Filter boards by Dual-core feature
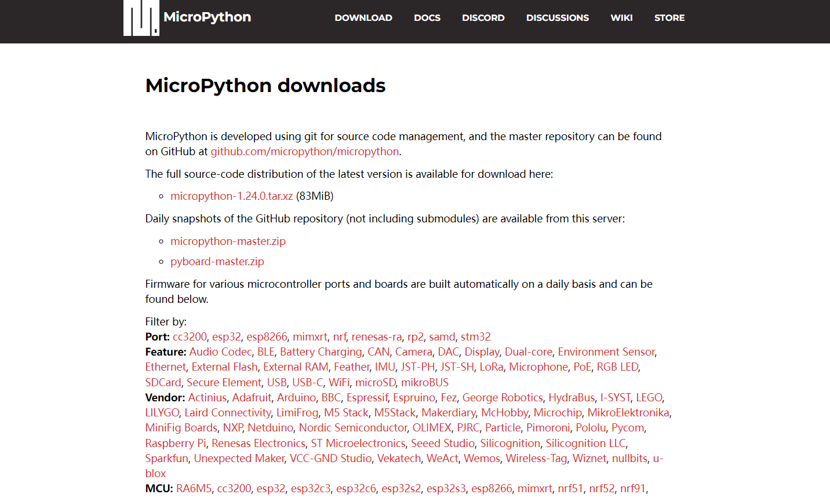Viewport: 830px width, 498px height. click(x=529, y=352)
